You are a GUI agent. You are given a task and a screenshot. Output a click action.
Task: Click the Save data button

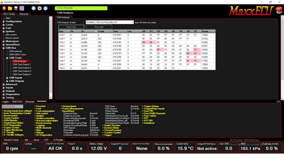[x=99, y=27]
